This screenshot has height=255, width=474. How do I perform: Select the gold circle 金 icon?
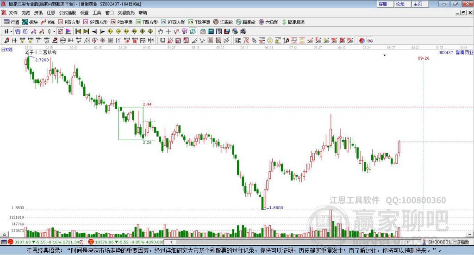[x=270, y=40]
